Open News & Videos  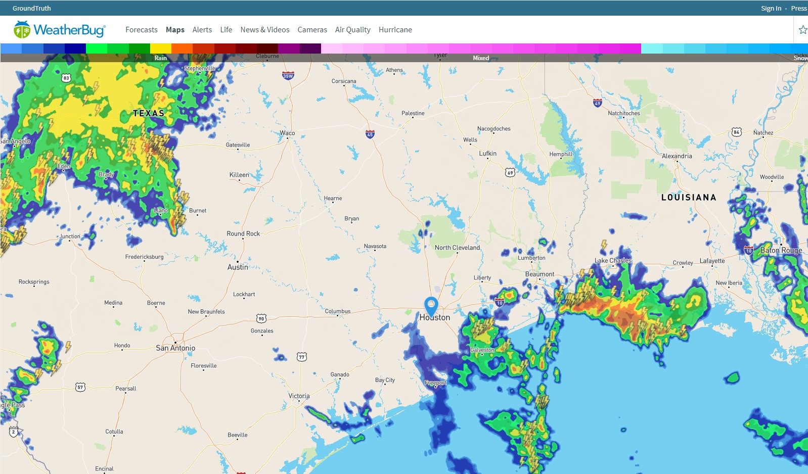(x=265, y=30)
